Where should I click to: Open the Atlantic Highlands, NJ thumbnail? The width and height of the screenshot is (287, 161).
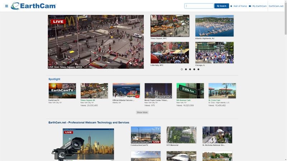[x=214, y=26]
